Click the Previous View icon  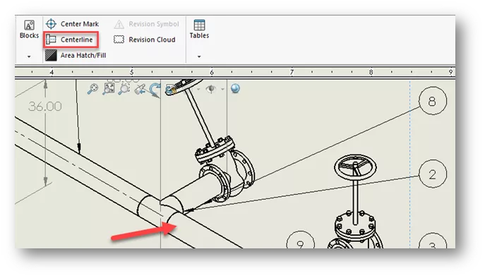coord(140,90)
